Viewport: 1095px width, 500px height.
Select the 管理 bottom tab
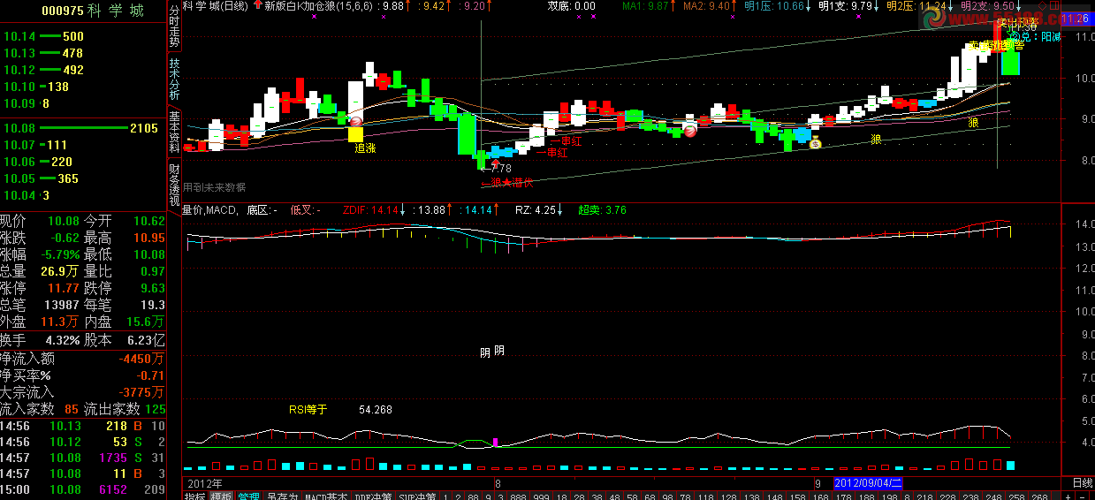(x=248, y=496)
